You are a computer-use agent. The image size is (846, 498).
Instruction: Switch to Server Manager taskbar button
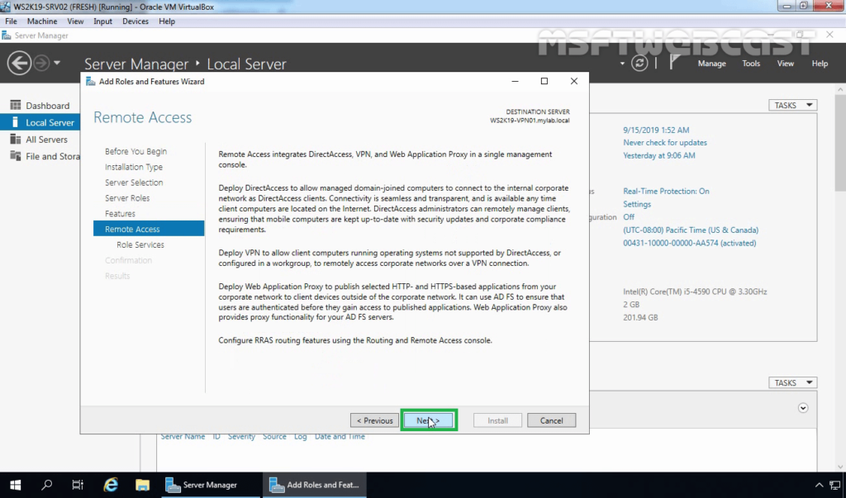(x=210, y=485)
